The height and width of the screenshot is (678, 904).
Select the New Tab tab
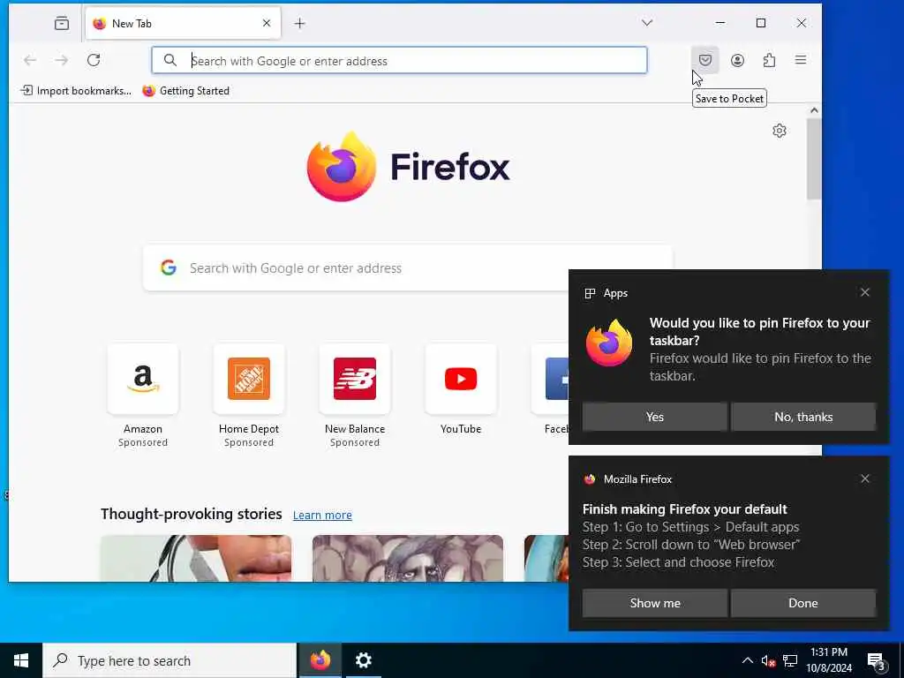pos(184,23)
